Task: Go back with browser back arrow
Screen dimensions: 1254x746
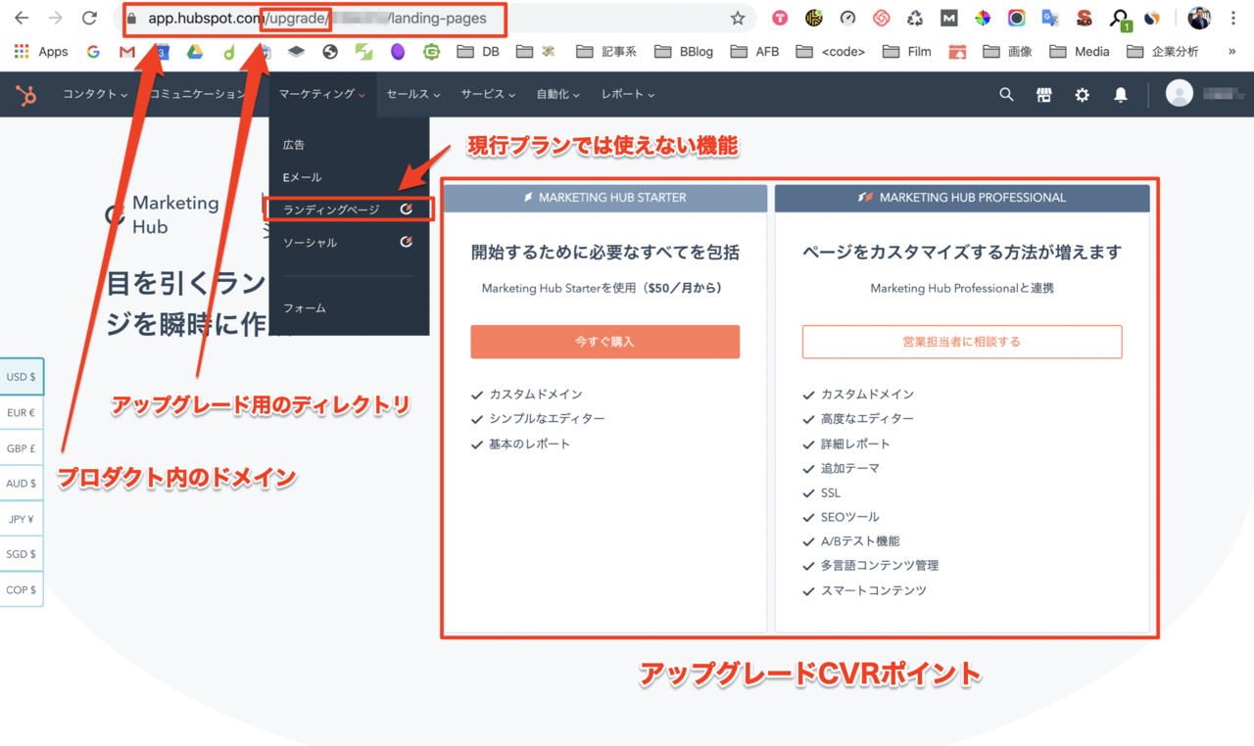Action: pos(22,18)
